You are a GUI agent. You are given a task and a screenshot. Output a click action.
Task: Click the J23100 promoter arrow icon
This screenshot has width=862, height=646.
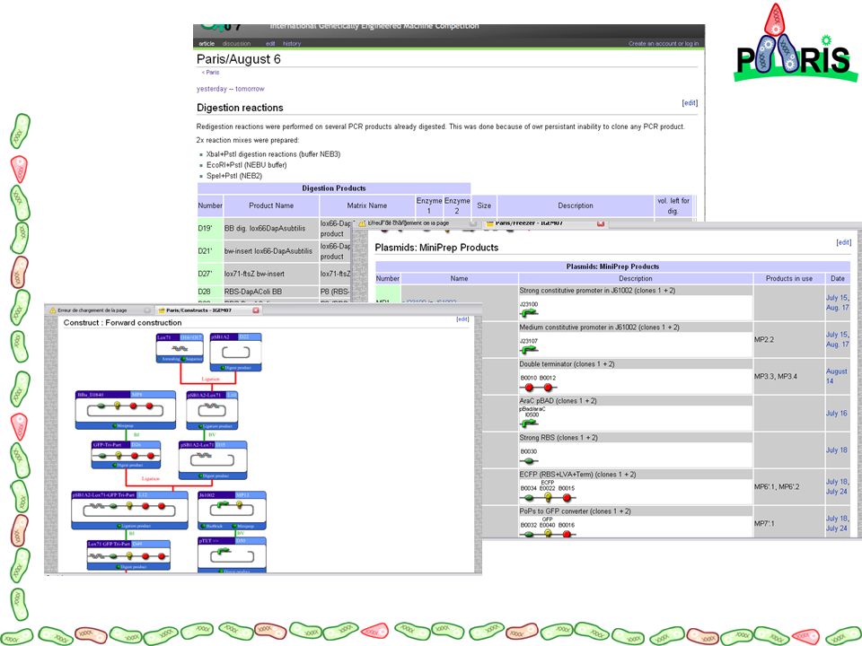pos(529,313)
